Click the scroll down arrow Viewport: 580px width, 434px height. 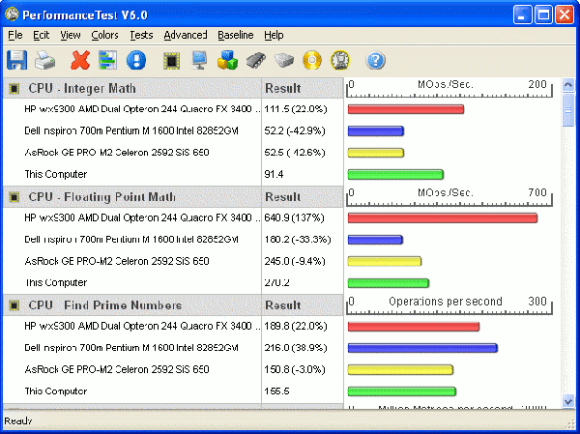567,401
